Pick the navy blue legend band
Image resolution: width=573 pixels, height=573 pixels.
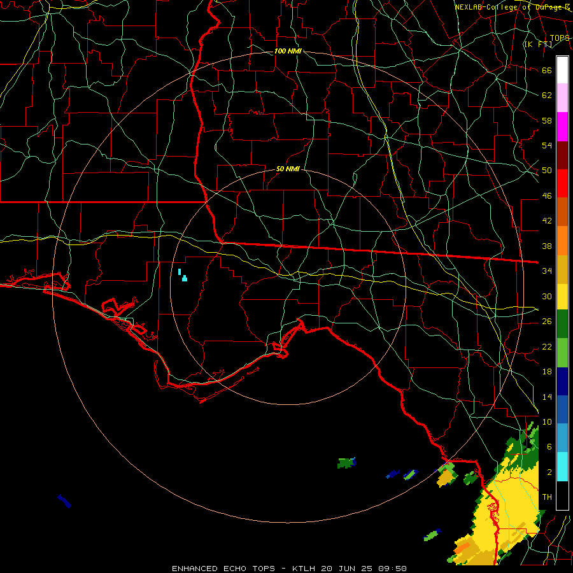[x=562, y=381]
